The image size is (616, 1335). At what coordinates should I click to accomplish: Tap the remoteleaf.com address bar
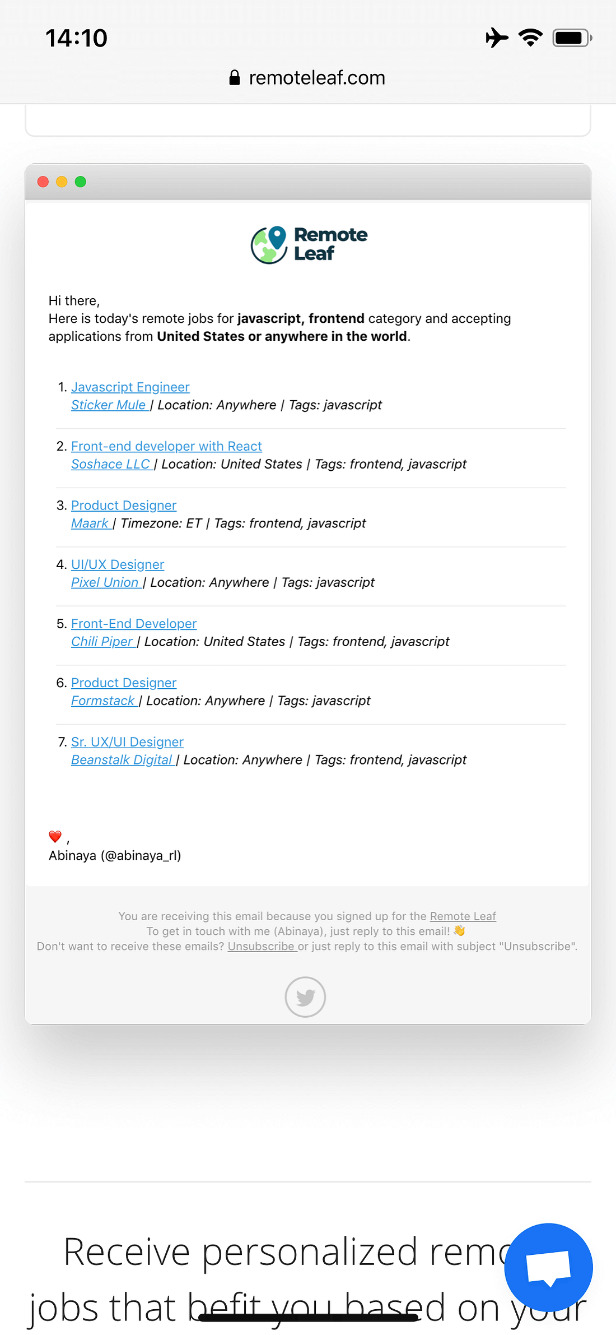coord(308,77)
